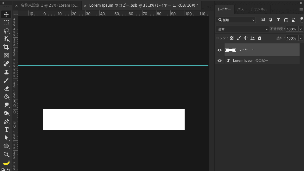Filter layers by type layers
The width and height of the screenshot is (304, 171).
pyautogui.click(x=278, y=20)
